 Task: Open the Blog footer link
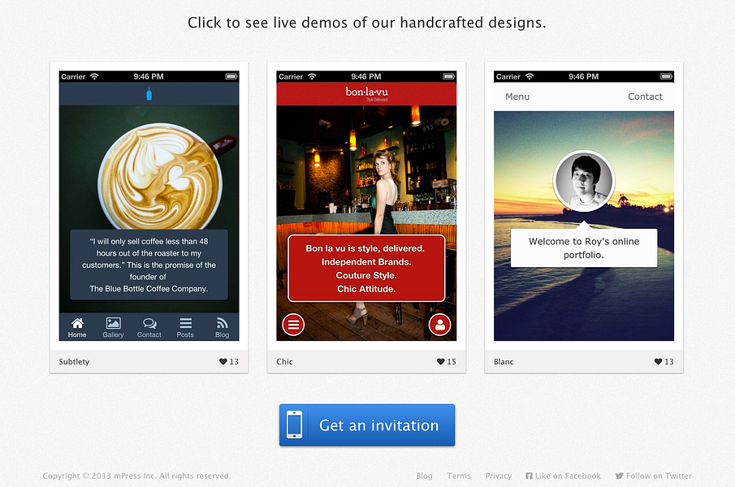[424, 476]
